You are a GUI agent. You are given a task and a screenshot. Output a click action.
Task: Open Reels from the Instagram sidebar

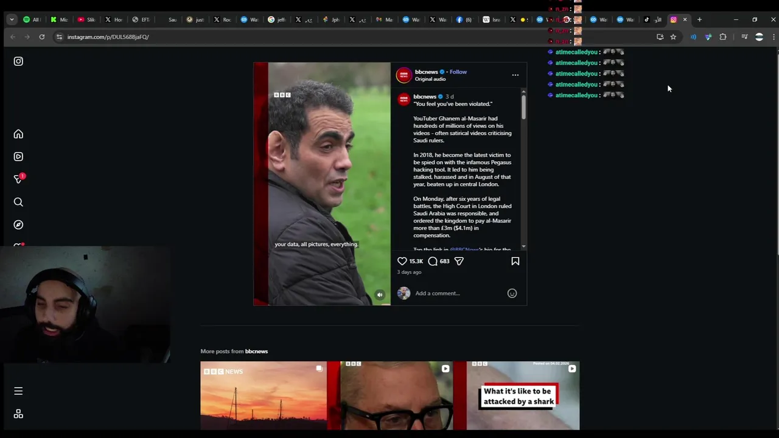[x=18, y=156]
